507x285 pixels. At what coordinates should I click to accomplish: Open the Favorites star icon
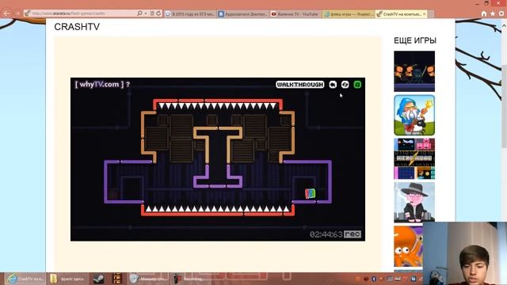(493, 13)
